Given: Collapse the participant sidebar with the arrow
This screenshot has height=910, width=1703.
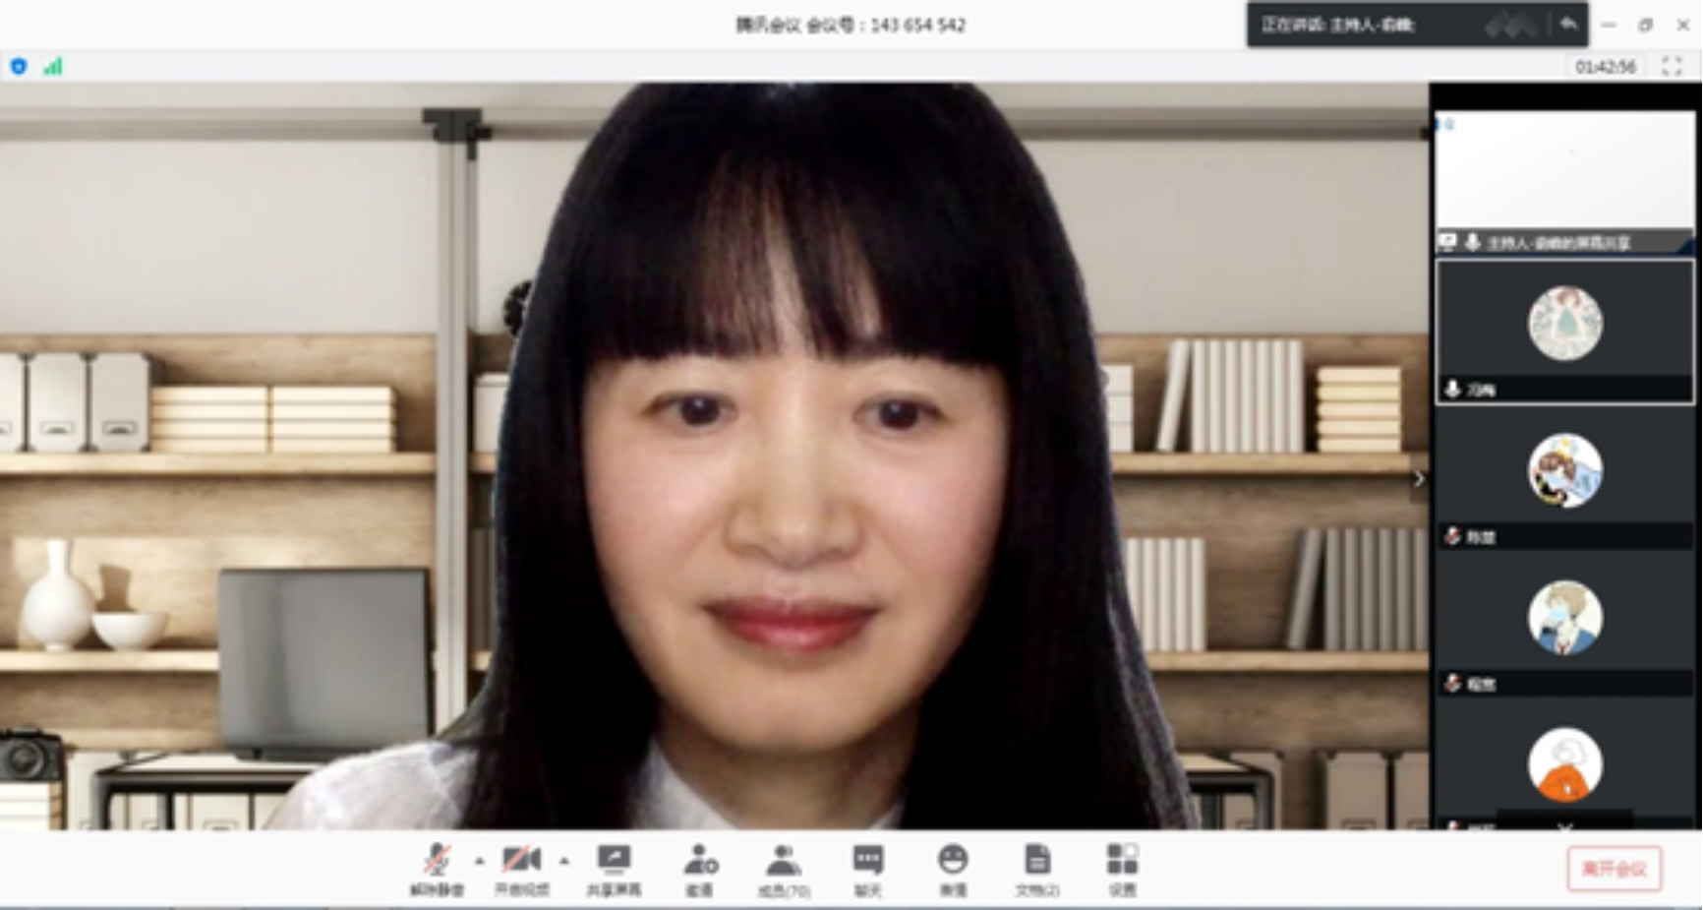Looking at the screenshot, I should tap(1418, 478).
